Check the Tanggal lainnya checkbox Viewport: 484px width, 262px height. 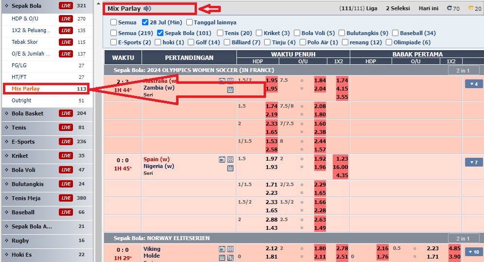point(189,22)
